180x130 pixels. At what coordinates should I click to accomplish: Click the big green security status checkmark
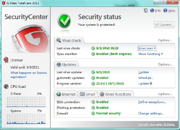click(64, 21)
